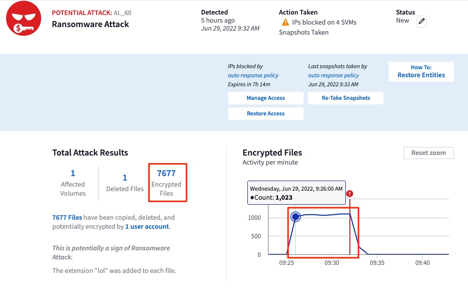This screenshot has height=293, width=468.
Task: Click the pencil edit status icon
Action: 421,22
